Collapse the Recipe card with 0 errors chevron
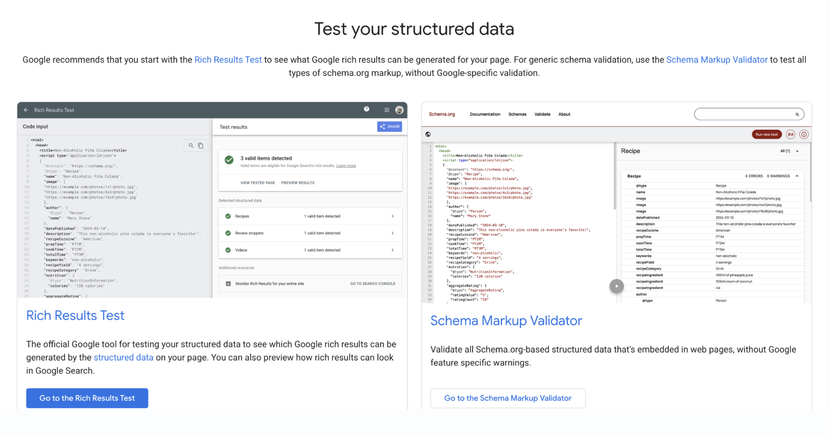This screenshot has width=831, height=434. click(797, 176)
